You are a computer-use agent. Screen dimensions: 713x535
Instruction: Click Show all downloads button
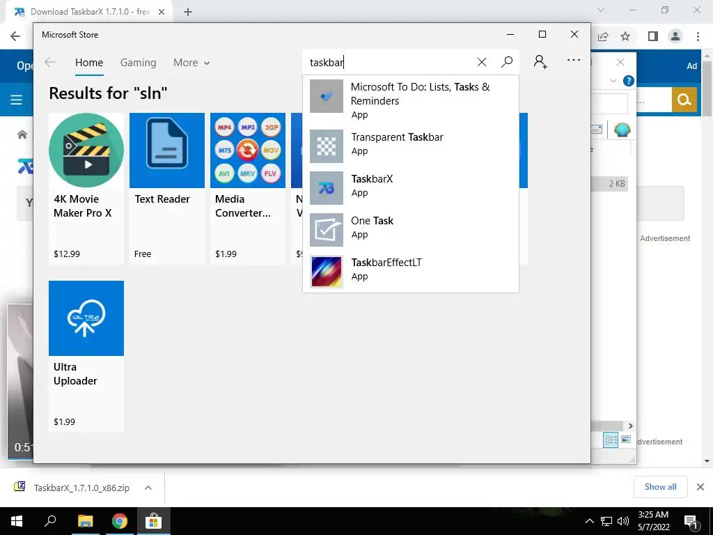[x=660, y=487]
